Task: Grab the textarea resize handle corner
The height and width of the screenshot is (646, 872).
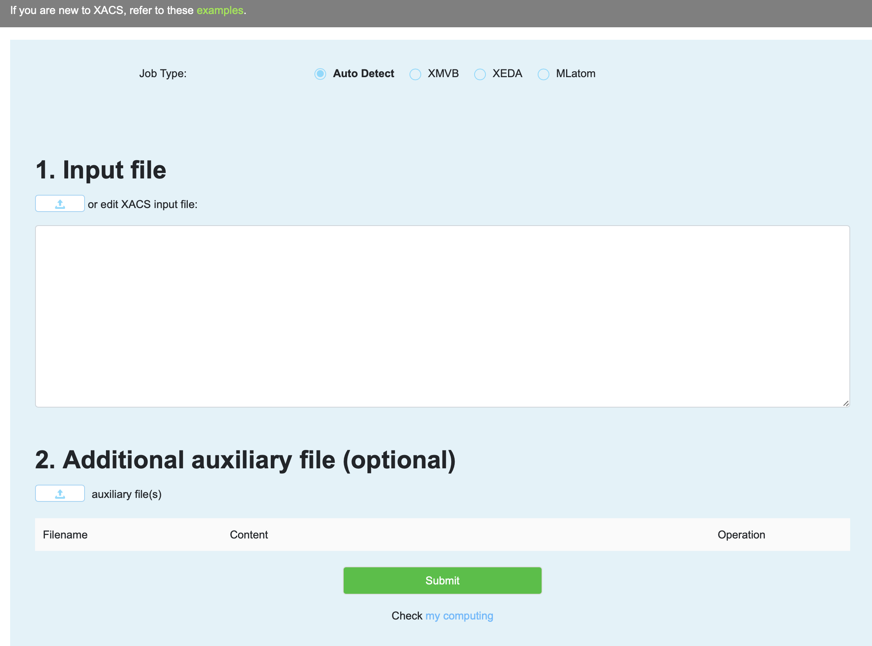Action: pyautogui.click(x=846, y=403)
